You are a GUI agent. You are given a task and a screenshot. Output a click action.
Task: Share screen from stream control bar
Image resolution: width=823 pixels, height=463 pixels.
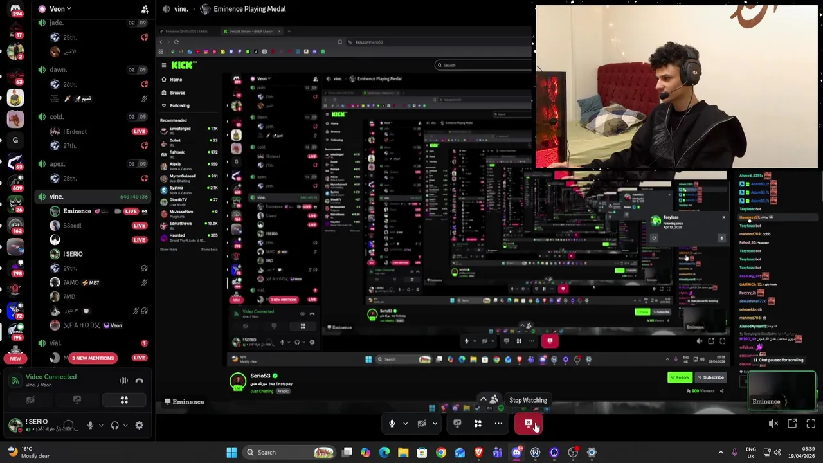coord(457,424)
